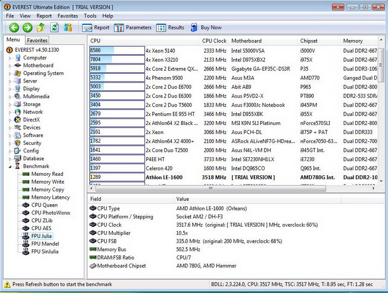Open the Tools menu
The height and width of the screenshot is (293, 388).
click(90, 16)
